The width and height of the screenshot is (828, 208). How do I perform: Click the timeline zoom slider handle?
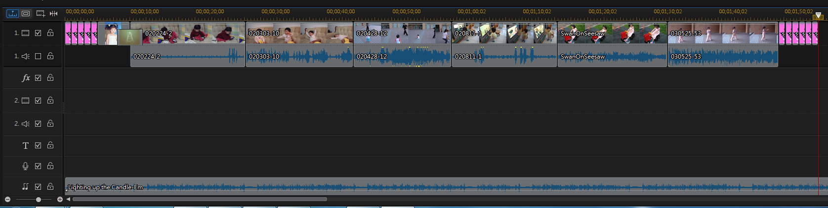pos(39,200)
